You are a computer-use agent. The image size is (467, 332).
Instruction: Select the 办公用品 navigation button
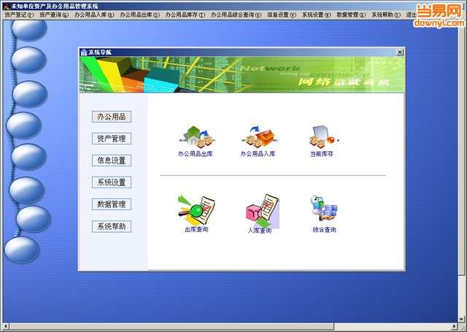(x=112, y=117)
